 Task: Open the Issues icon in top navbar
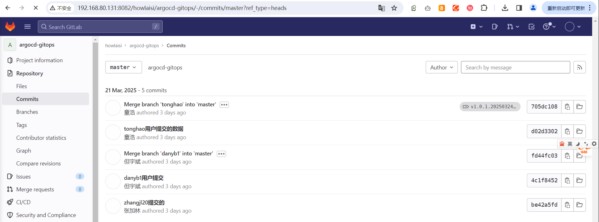click(494, 27)
